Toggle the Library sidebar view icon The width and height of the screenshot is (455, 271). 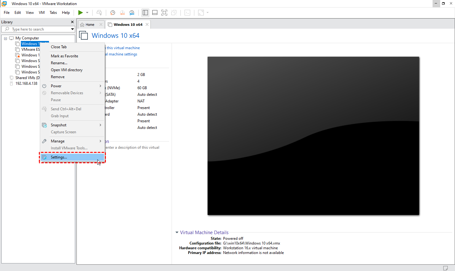click(145, 13)
